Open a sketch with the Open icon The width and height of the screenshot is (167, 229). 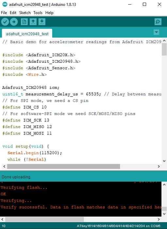point(33,22)
